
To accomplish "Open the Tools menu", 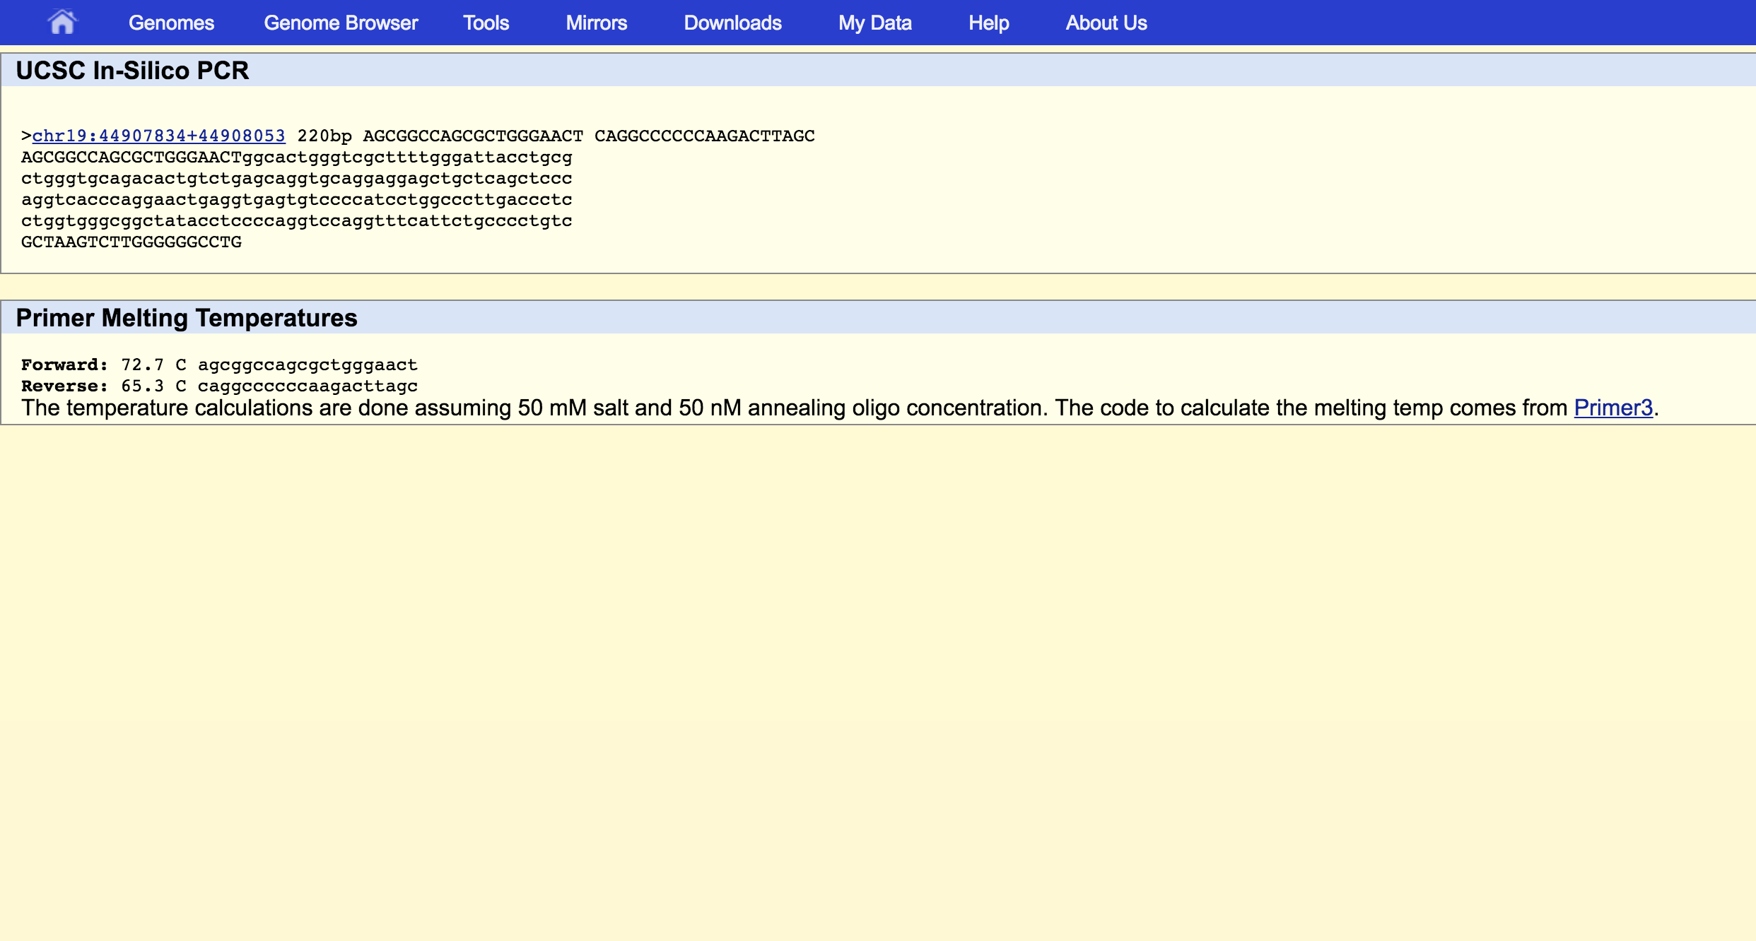I will 486,23.
